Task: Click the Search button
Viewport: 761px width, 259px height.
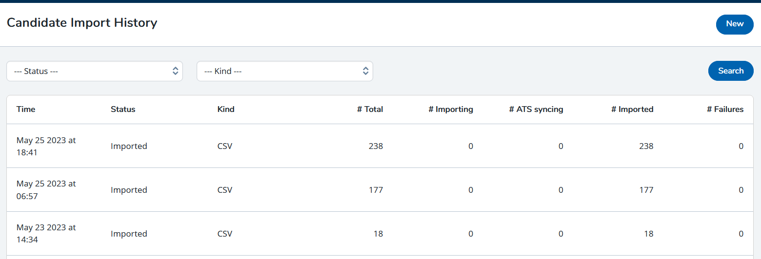Action: pos(731,71)
